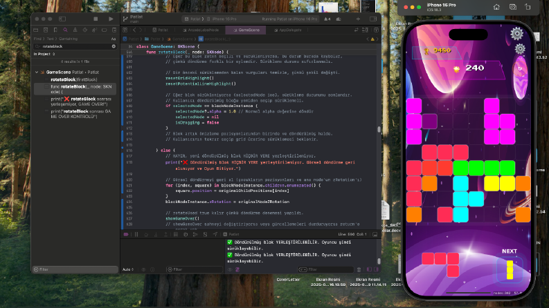
Task: Click the plus Library button
Action: (x=358, y=19)
